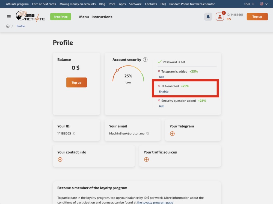Screen dimensions: 273x204
Task: Select the MachinSleek@proton.me email text
Action: (x=127, y=133)
